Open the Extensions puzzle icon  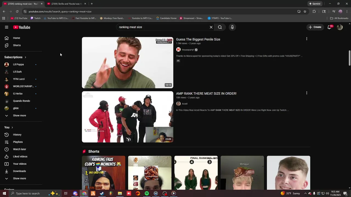coord(314,11)
